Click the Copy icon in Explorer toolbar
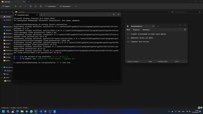 20,6
